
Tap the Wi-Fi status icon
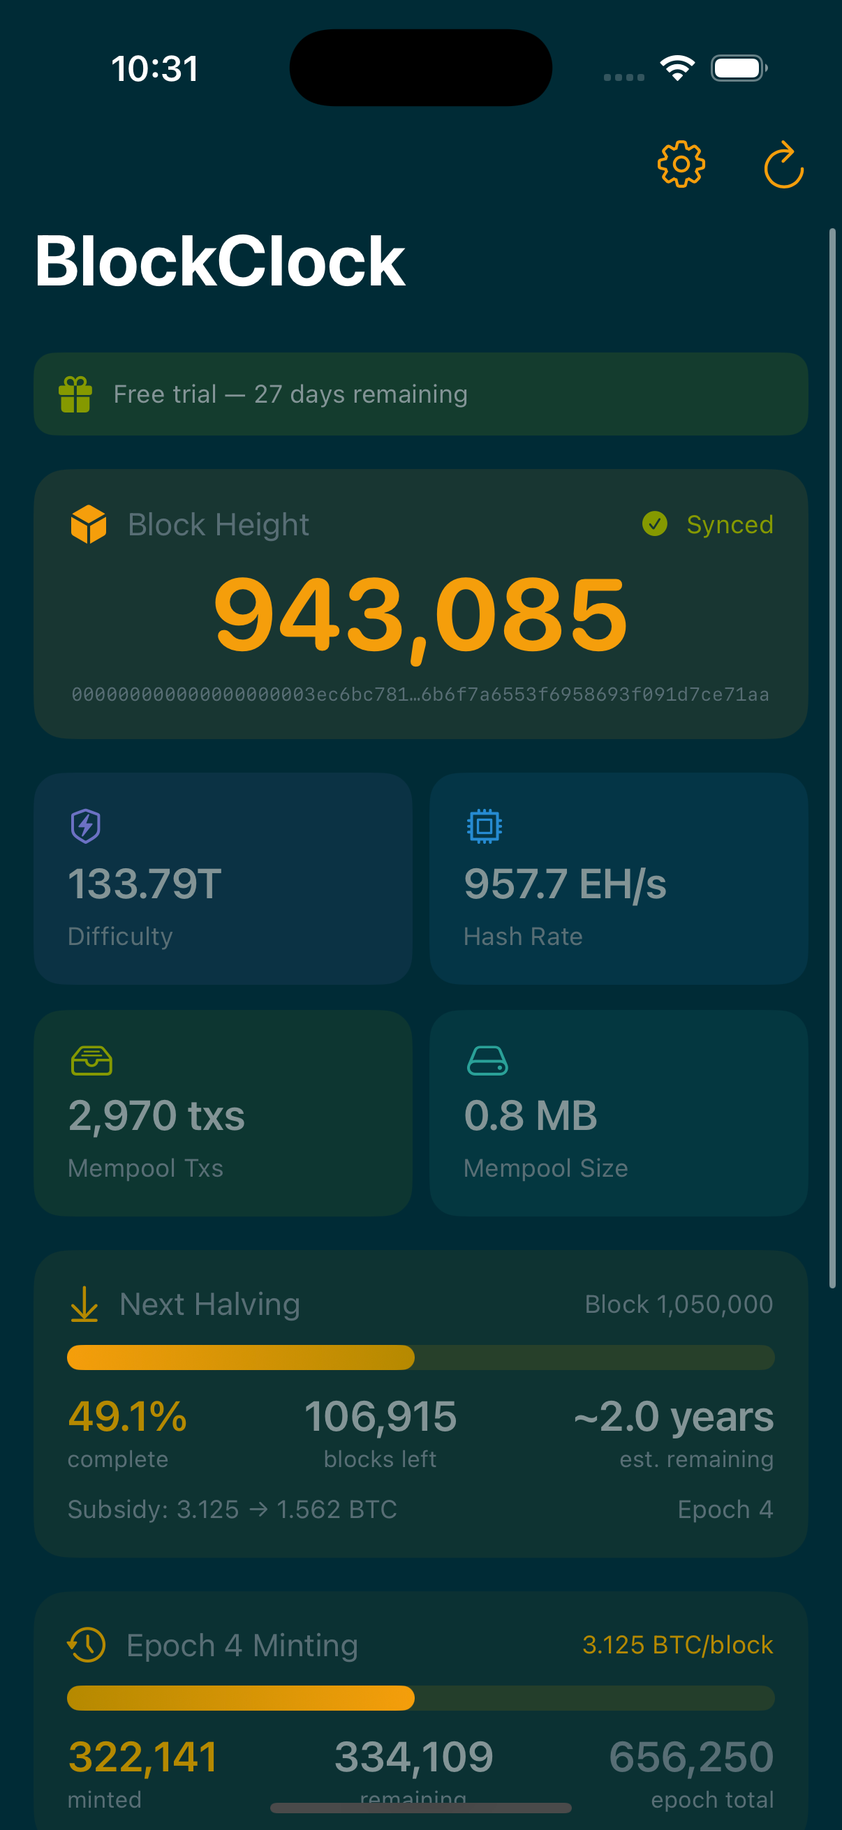677,68
